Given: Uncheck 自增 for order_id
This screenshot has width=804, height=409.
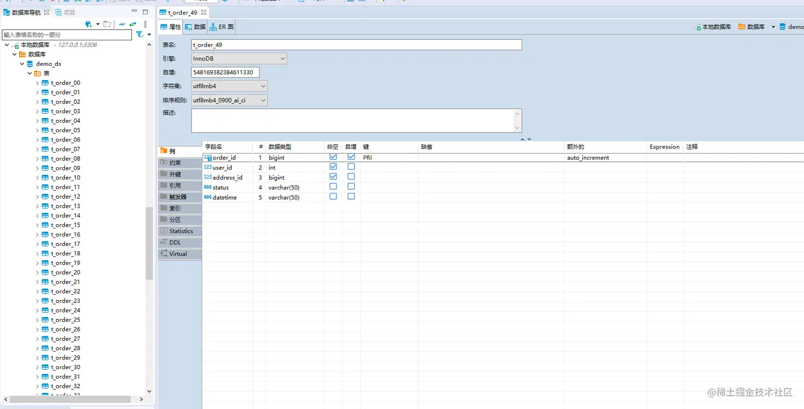Looking at the screenshot, I should click(351, 157).
